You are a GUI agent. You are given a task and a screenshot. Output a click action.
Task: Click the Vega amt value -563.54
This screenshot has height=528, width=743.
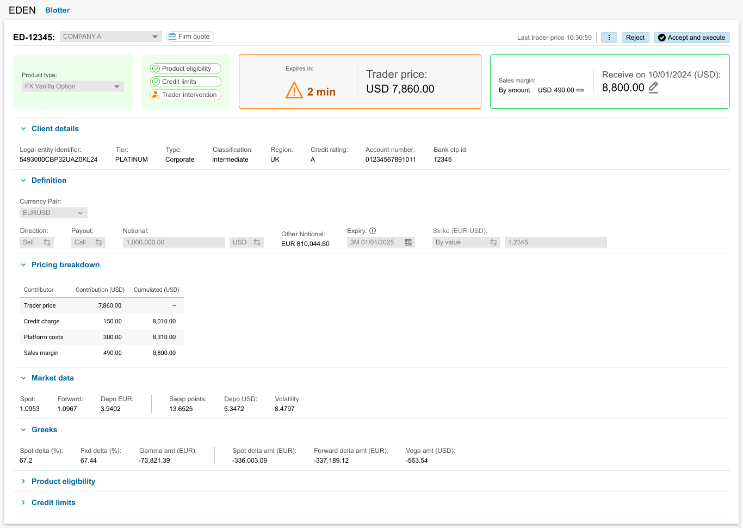[x=417, y=461]
